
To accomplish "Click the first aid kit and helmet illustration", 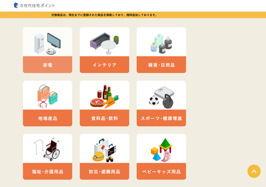I will [x=104, y=150].
